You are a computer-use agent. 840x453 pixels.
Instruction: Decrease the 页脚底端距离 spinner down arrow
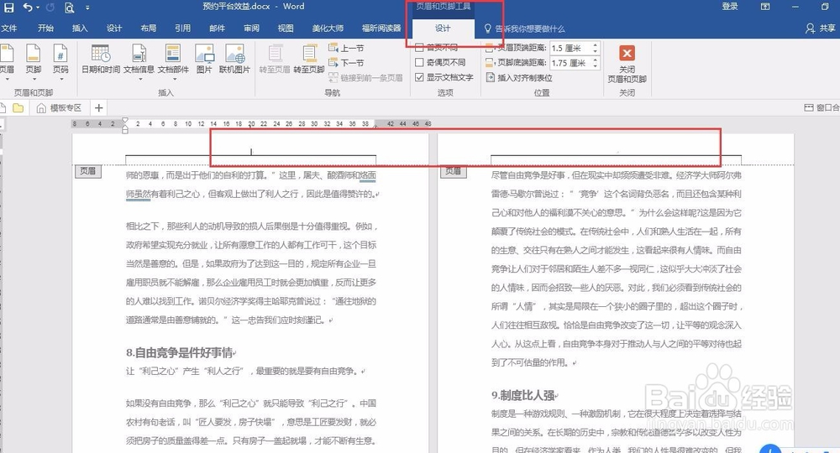point(596,65)
